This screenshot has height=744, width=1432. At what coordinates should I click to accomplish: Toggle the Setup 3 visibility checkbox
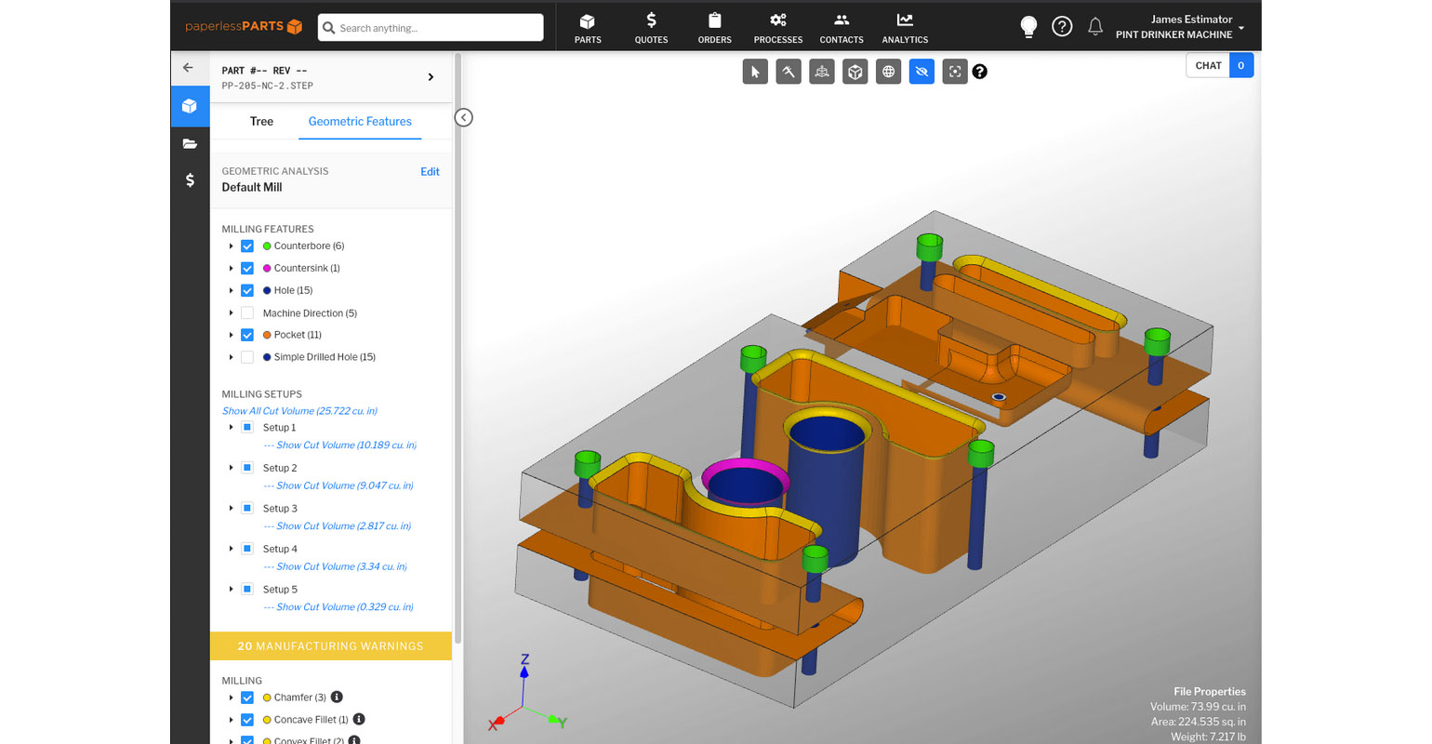(246, 508)
